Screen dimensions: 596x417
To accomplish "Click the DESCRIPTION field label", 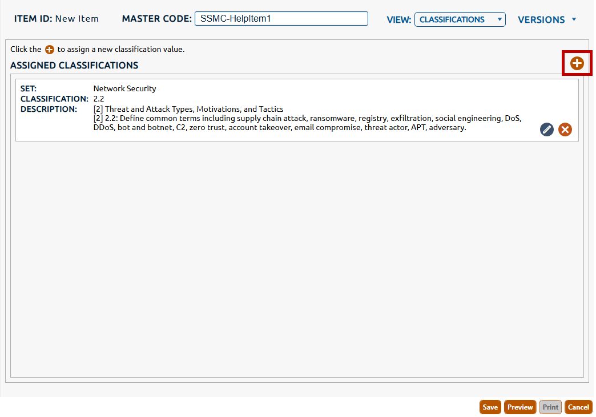I will coord(49,109).
